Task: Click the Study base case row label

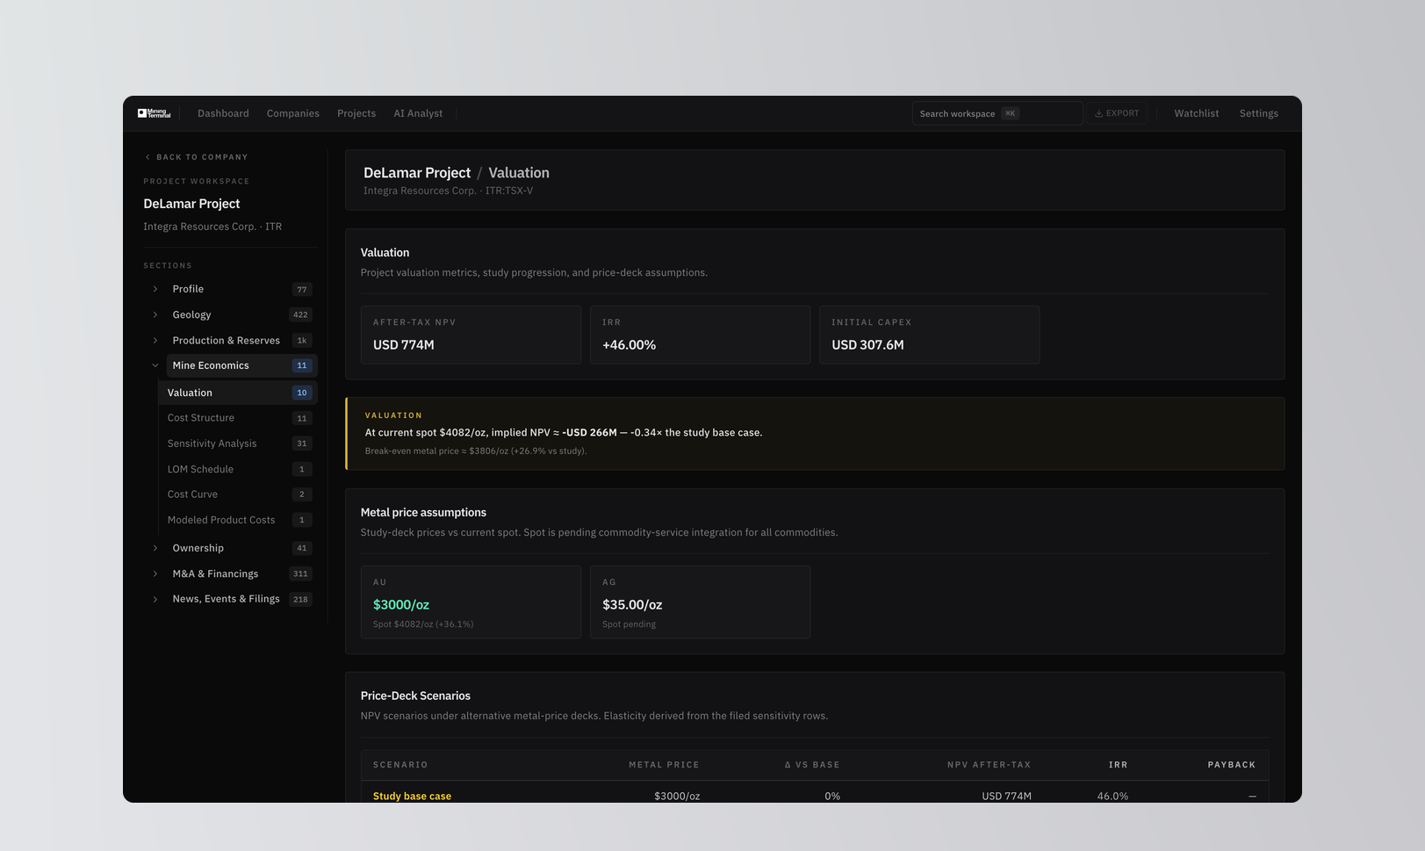Action: 412,797
